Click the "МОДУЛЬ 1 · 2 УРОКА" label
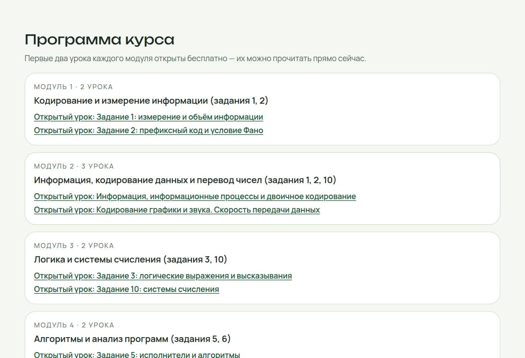The image size is (525, 358). 73,87
